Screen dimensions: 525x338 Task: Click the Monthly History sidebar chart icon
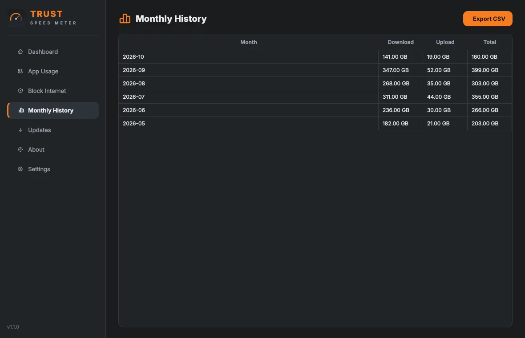(x=21, y=110)
